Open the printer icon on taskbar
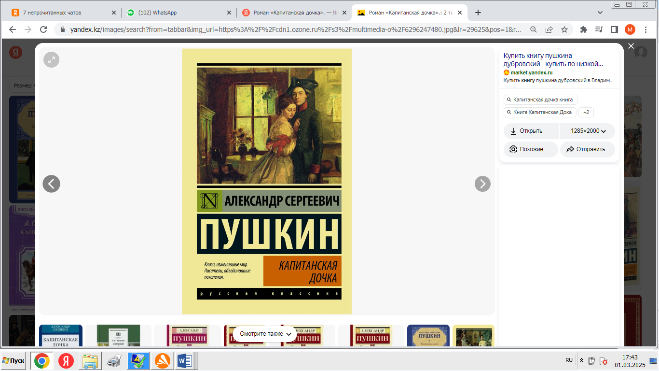The height and width of the screenshot is (371, 659). pos(114,361)
